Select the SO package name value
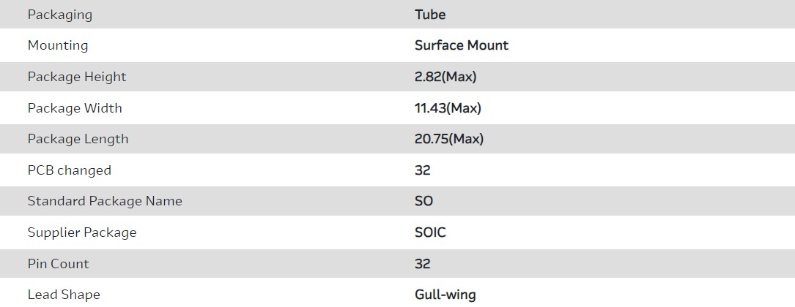795x307 pixels. [x=424, y=201]
